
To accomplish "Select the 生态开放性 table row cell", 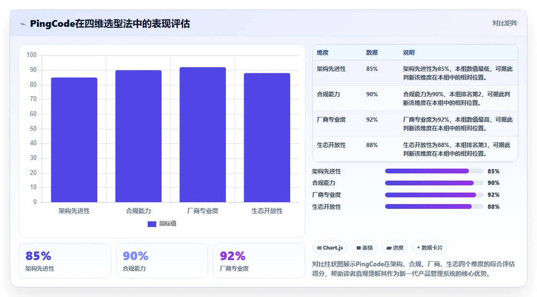I will click(331, 145).
